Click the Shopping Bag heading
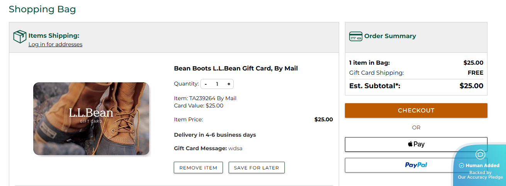The height and width of the screenshot is (186, 506). click(42, 9)
